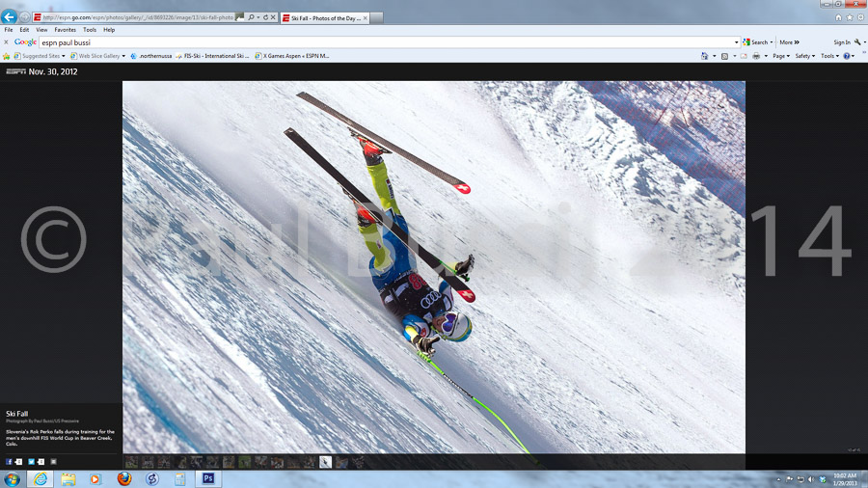Click the Read mail envelope icon
Image resolution: width=868 pixels, height=488 pixels.
(744, 56)
